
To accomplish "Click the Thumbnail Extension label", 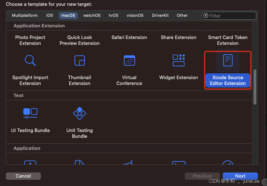I will tap(80, 81).
